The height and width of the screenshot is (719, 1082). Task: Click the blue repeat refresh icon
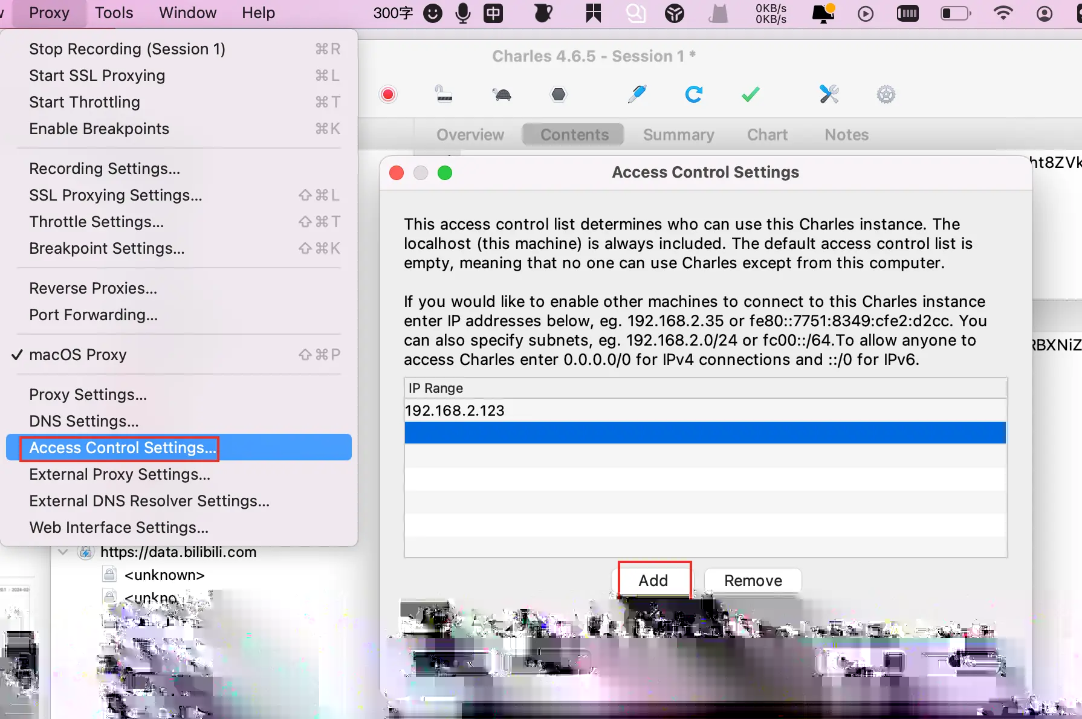[x=694, y=94]
